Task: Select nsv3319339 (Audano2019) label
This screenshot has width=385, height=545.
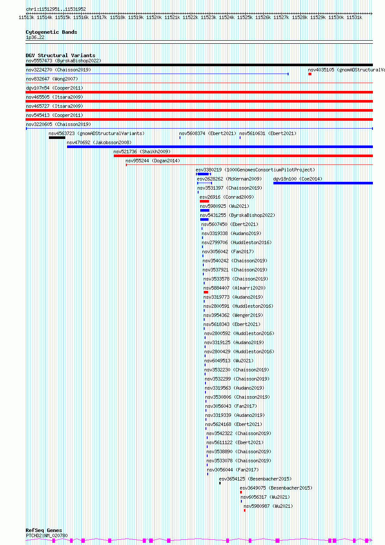Action: pos(235,415)
